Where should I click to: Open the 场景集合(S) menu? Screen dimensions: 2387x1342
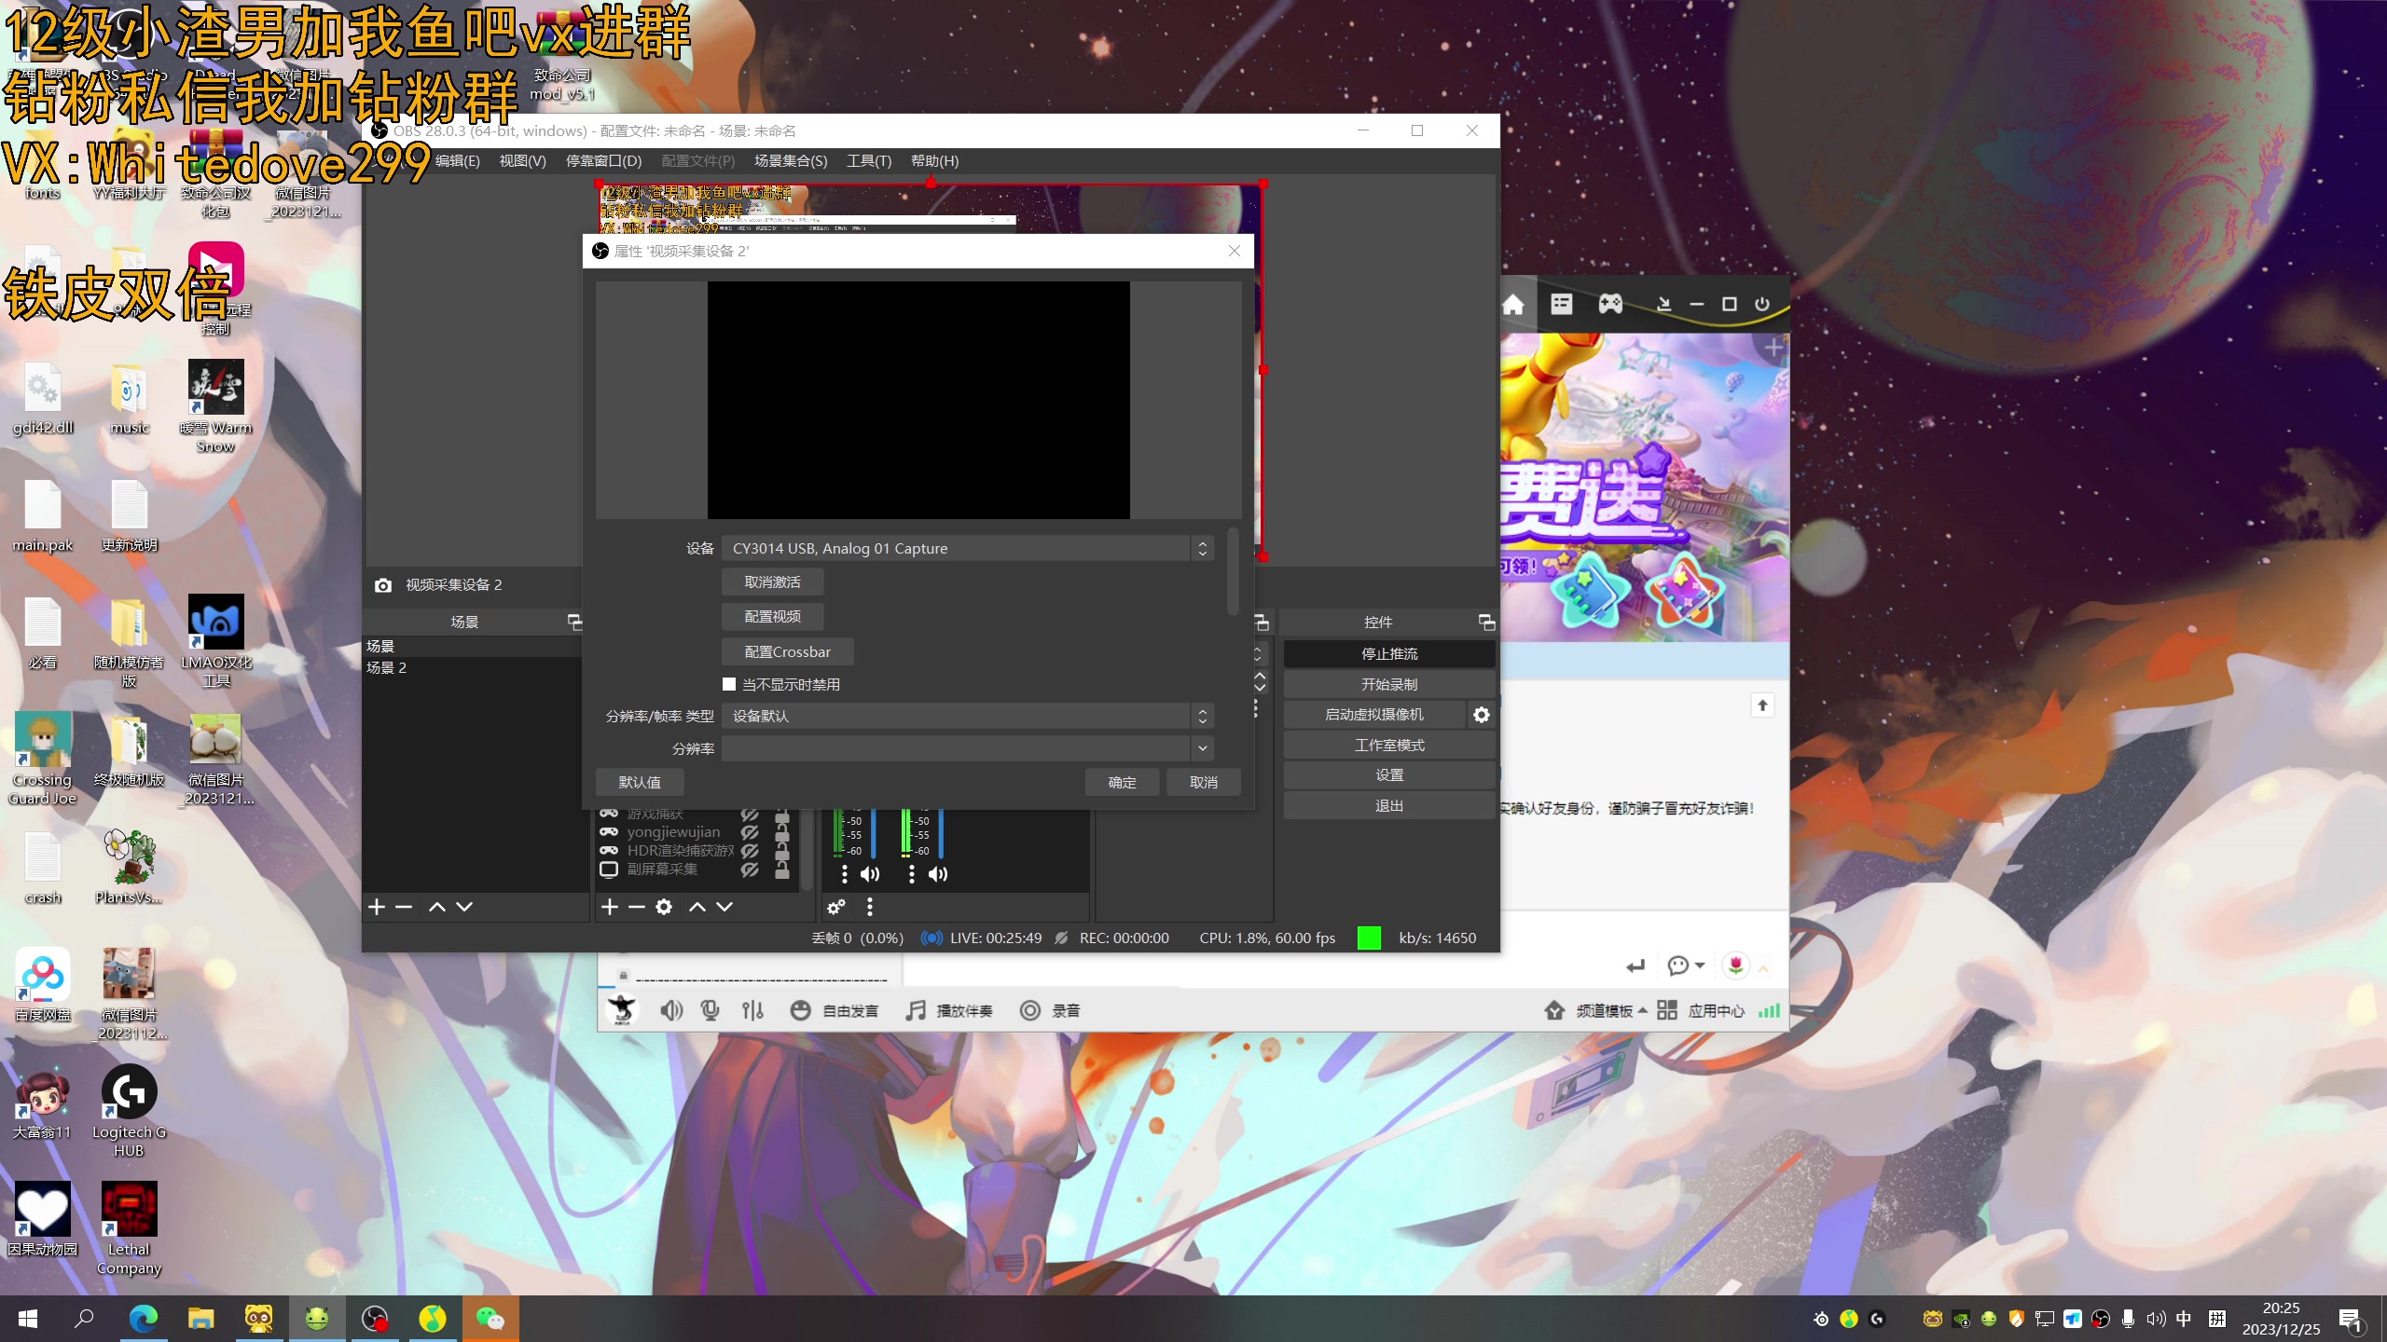click(x=791, y=161)
